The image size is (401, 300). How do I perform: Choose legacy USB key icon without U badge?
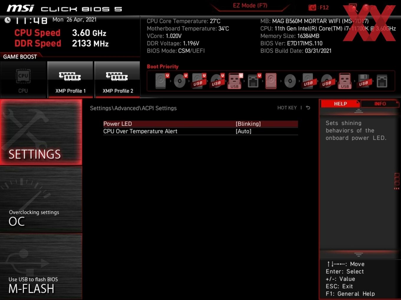[x=345, y=81]
